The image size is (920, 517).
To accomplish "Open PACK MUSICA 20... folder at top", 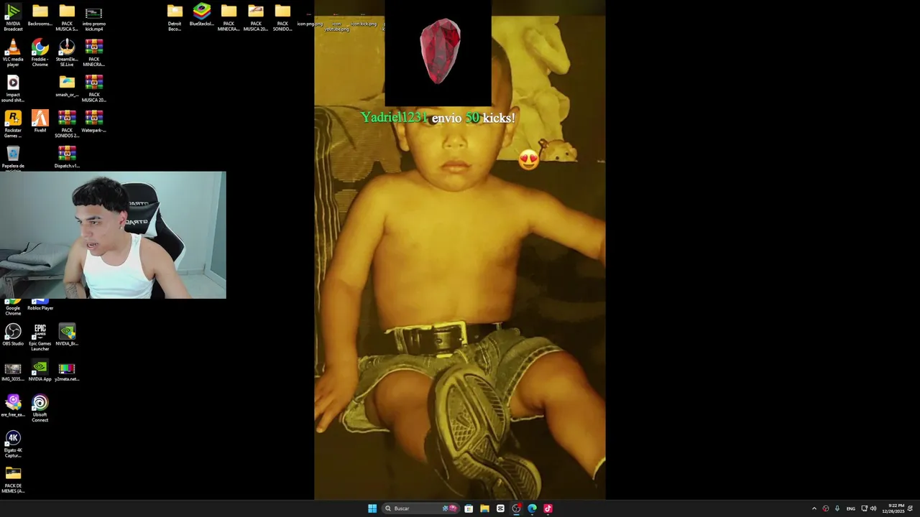I will (256, 17).
